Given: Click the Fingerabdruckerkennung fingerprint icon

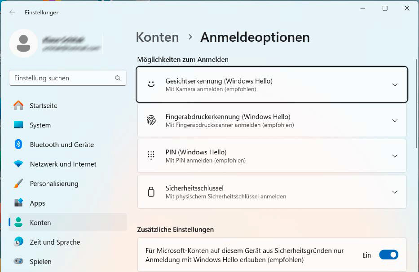Looking at the screenshot, I should (151, 120).
